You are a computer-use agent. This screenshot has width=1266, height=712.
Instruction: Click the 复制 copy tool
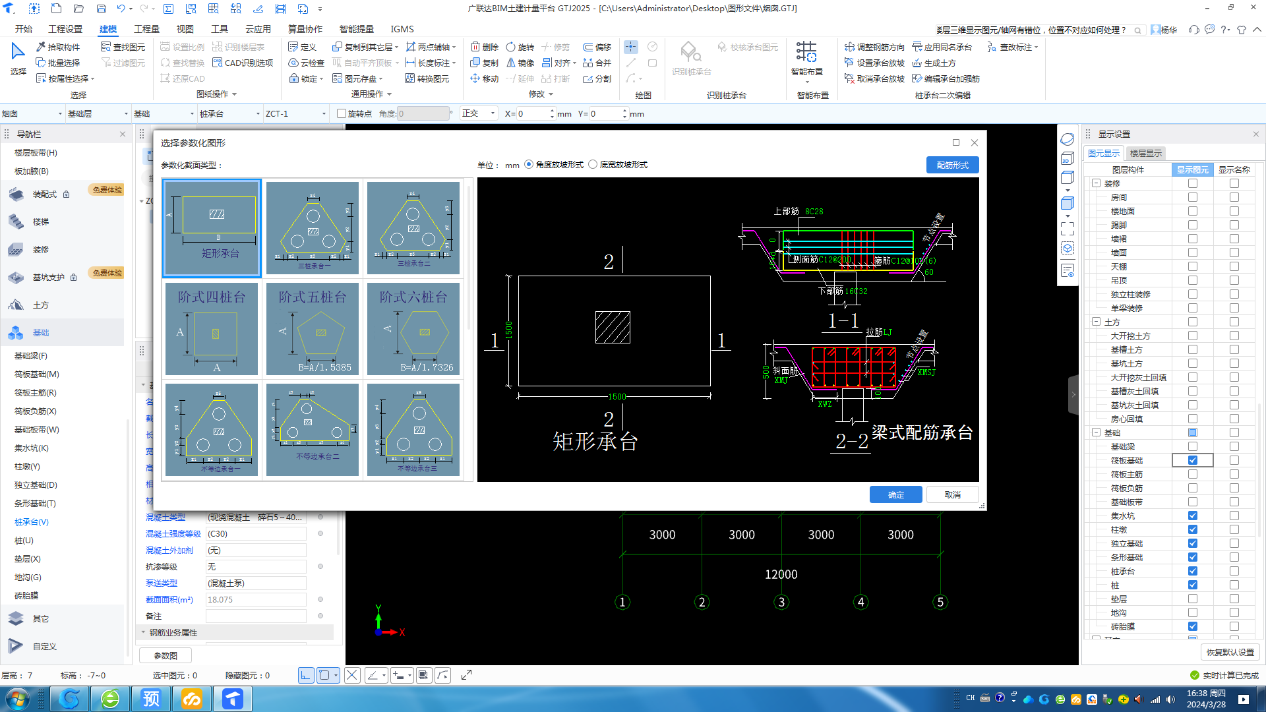tap(485, 63)
